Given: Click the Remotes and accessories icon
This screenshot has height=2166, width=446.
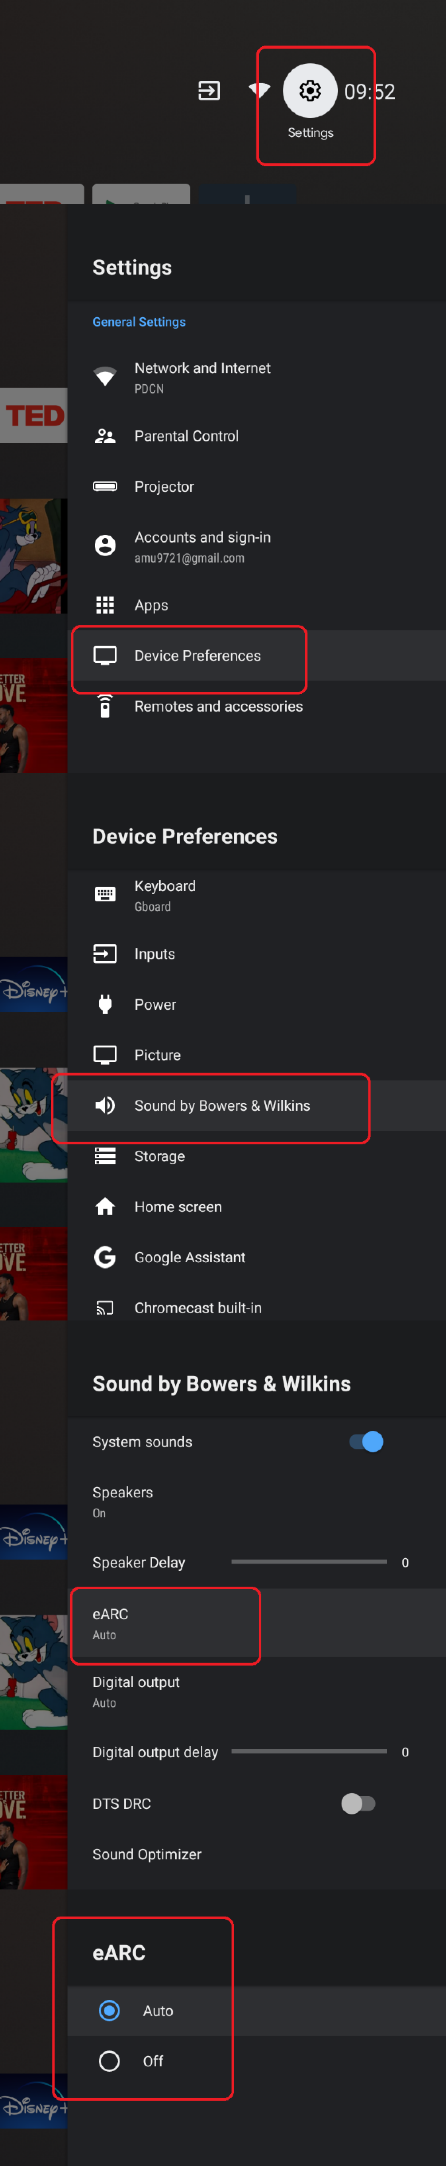Looking at the screenshot, I should 105,706.
